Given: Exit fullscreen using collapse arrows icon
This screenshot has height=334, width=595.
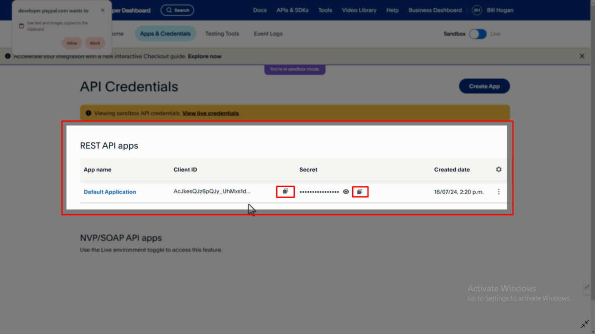Looking at the screenshot, I should (x=585, y=324).
